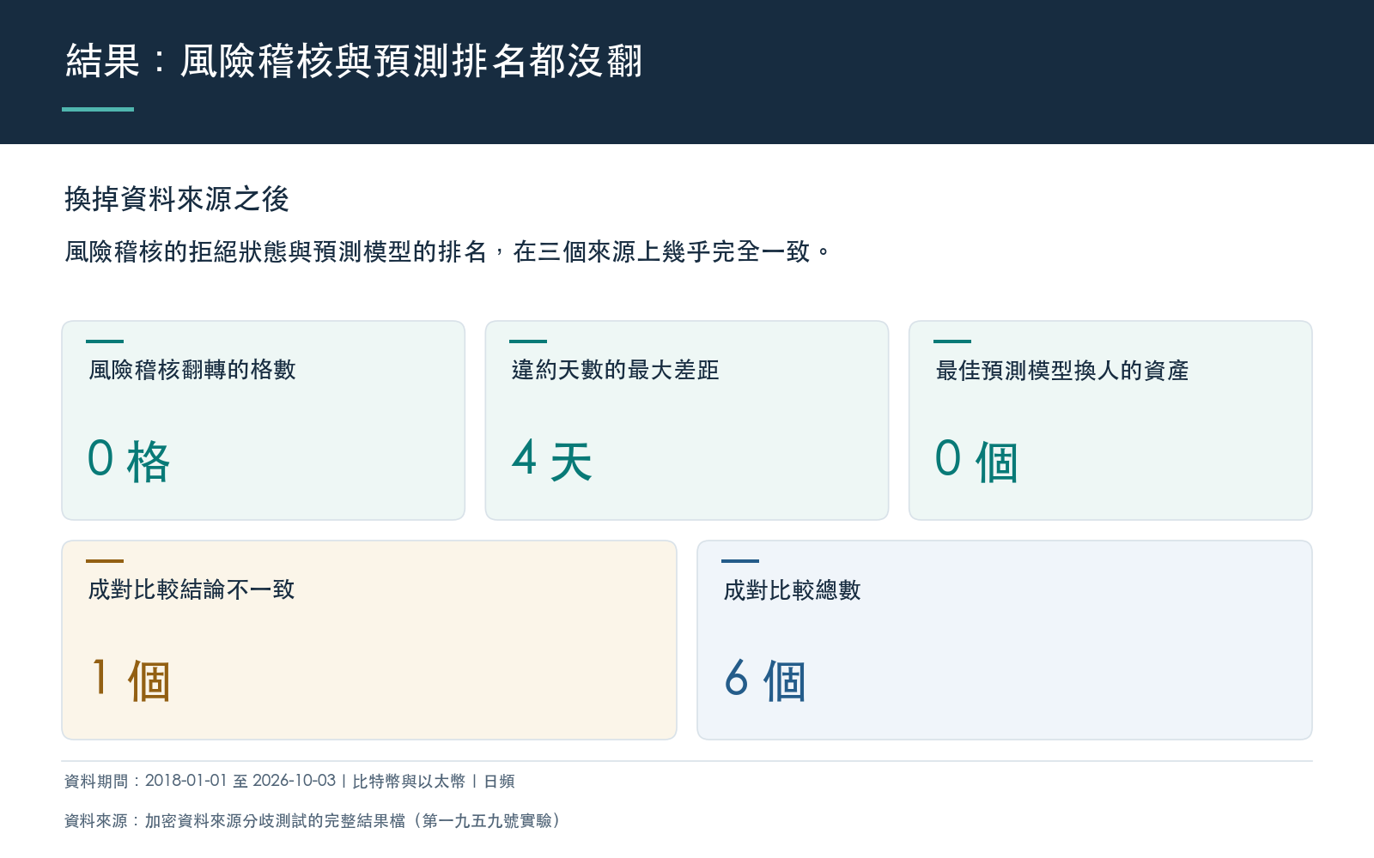Viewport: 1374px width, 858px height.
Task: Click the footer line starting 資料來源
Action: pos(313,820)
